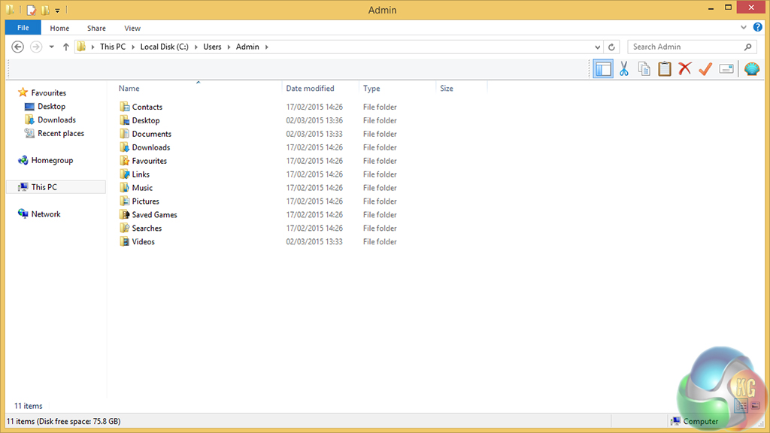The height and width of the screenshot is (433, 770).
Task: Select Desktop under Favourites in sidebar
Action: tap(51, 106)
